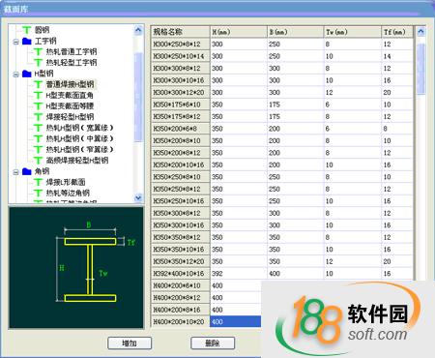Click H cell 392 in H392*400*10*16 row
The image size is (435, 358).
click(x=239, y=274)
